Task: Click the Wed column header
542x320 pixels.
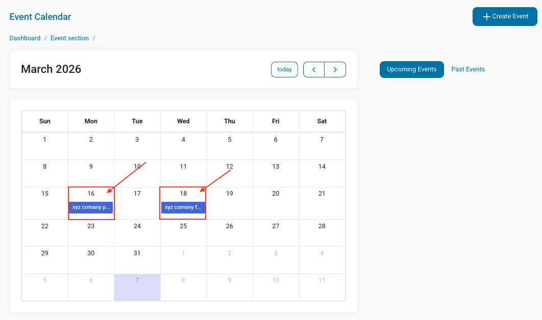Action: tap(183, 121)
